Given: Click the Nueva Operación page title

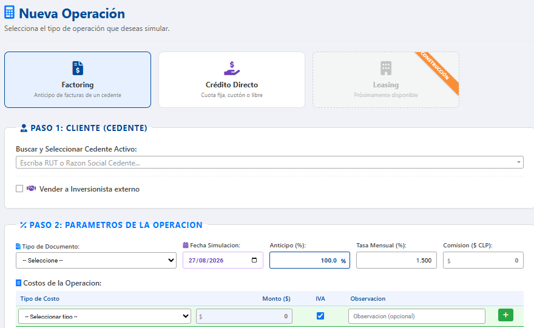Looking at the screenshot, I should click(x=72, y=13).
